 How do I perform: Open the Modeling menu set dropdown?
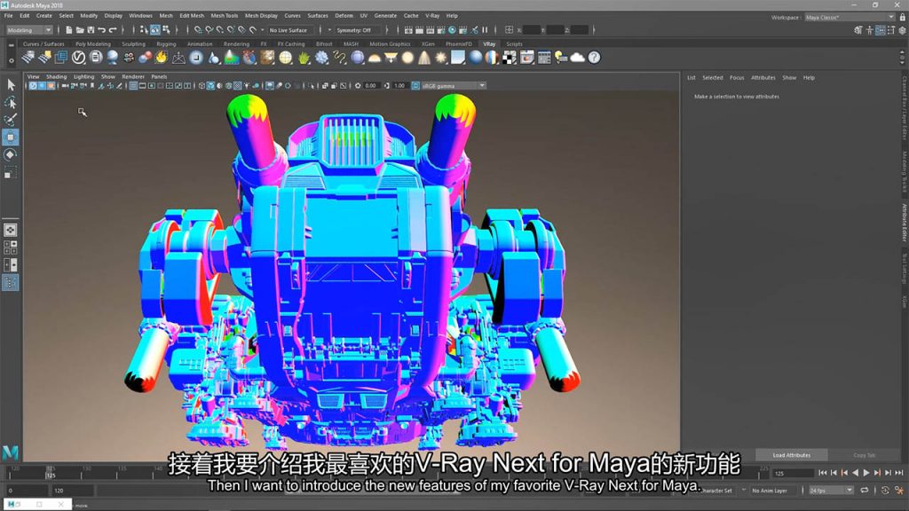point(29,30)
